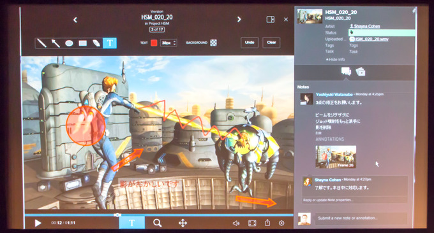Mute the audio speaker icon
The image size is (434, 233).
[236, 223]
